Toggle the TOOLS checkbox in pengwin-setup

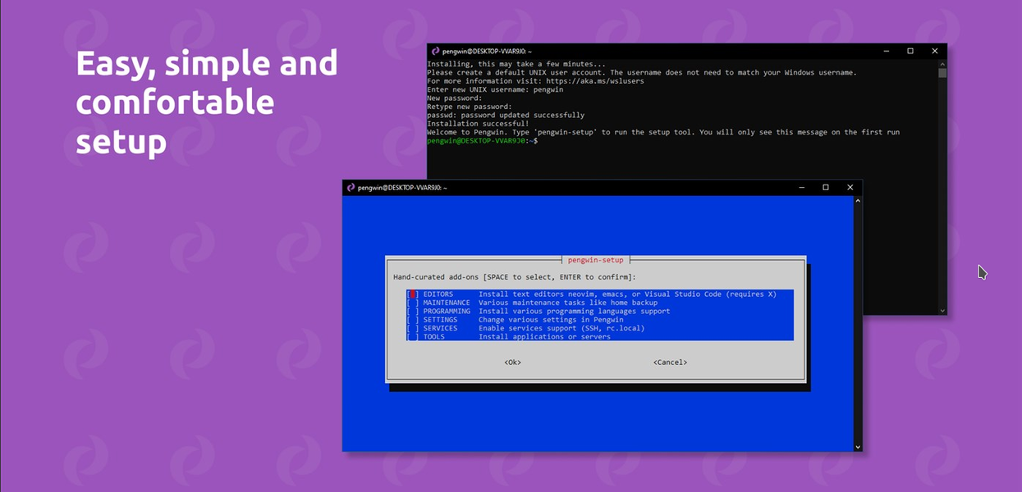[413, 337]
